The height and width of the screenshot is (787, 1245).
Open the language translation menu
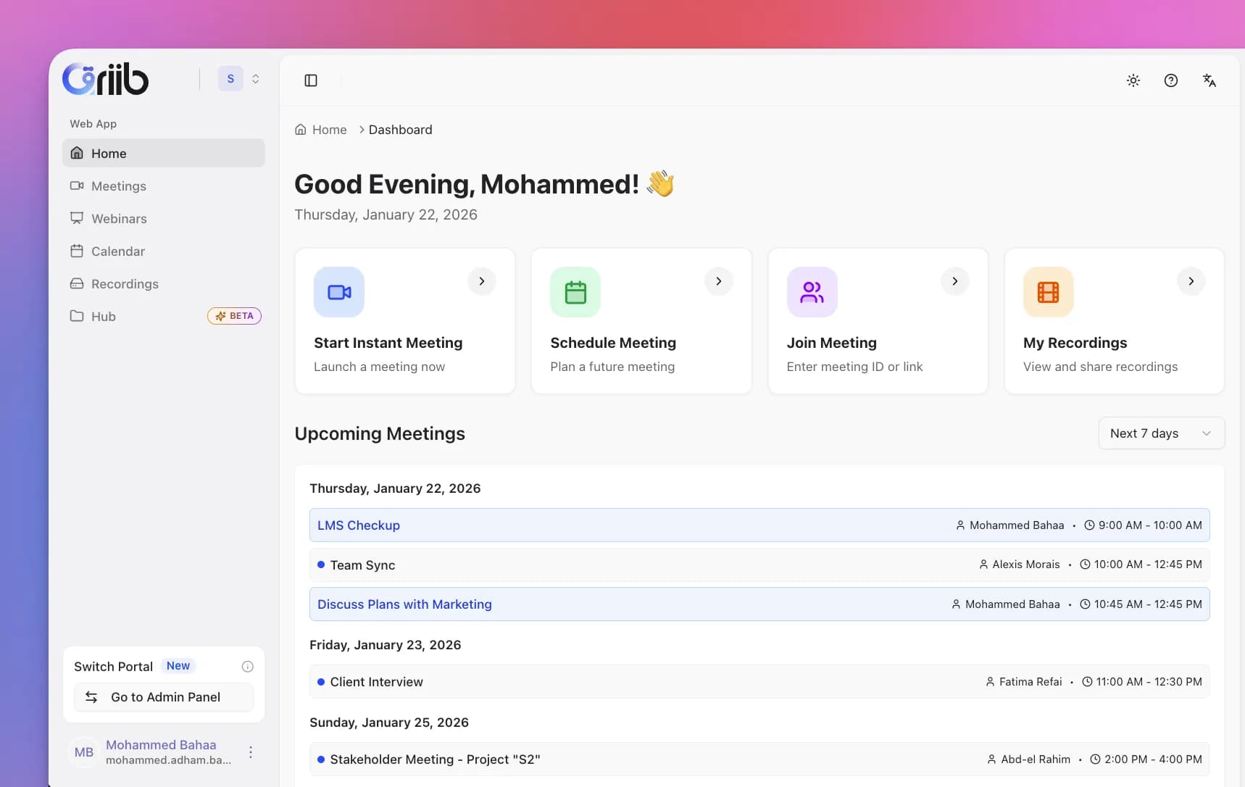click(x=1209, y=80)
